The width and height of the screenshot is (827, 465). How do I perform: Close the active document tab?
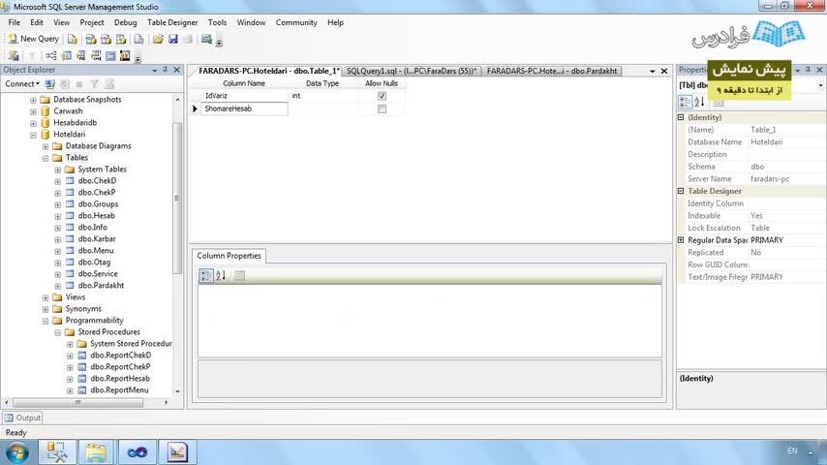[x=664, y=71]
